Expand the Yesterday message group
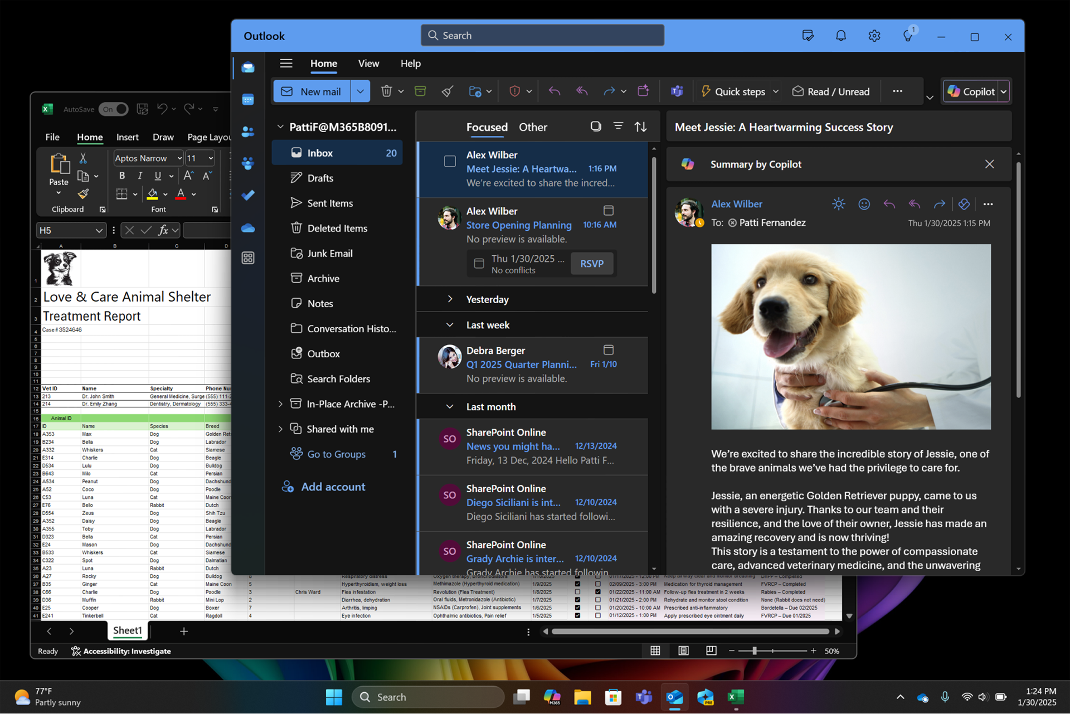1070x714 pixels. coord(450,299)
